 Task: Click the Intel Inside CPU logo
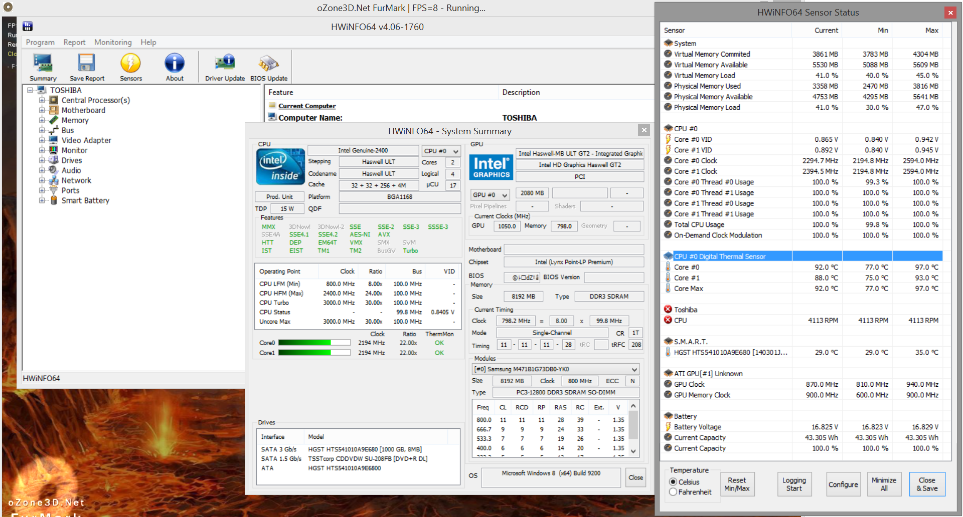point(280,167)
